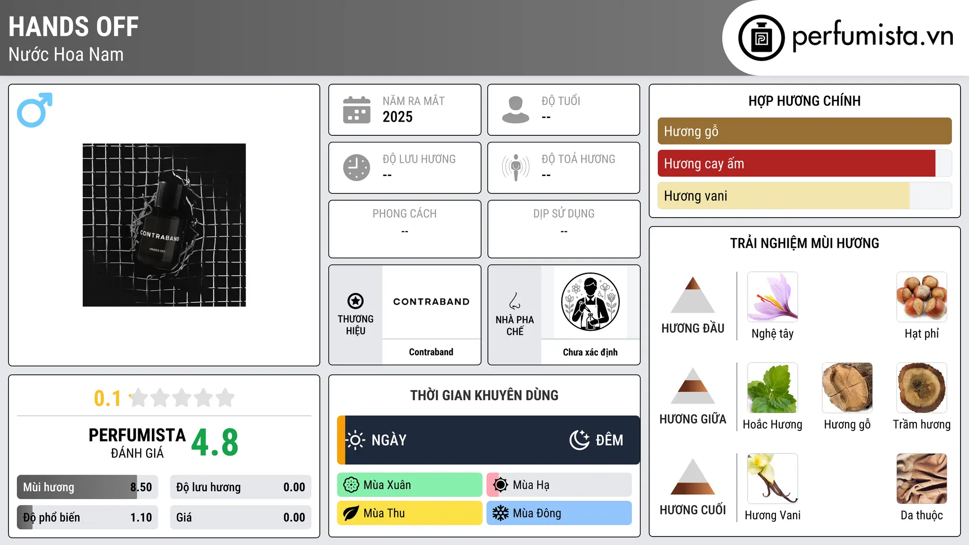
Task: Click the Hương đầu label
Action: click(693, 328)
